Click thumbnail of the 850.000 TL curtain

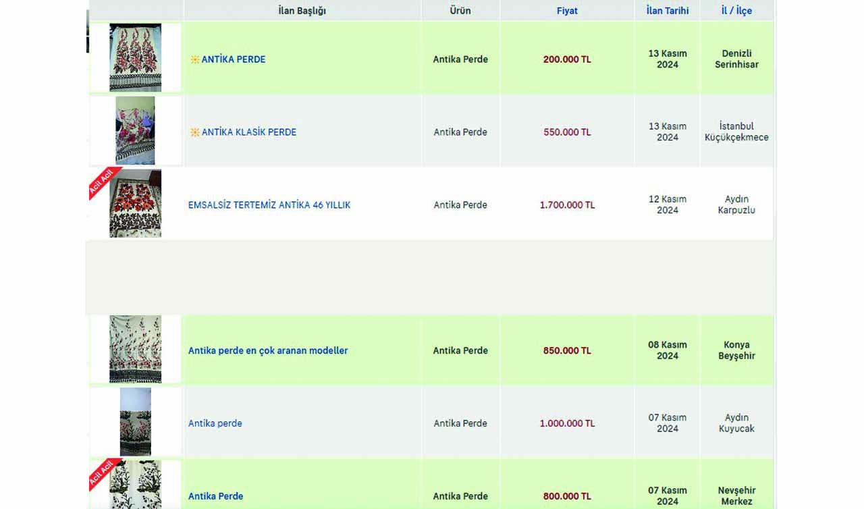click(x=136, y=349)
